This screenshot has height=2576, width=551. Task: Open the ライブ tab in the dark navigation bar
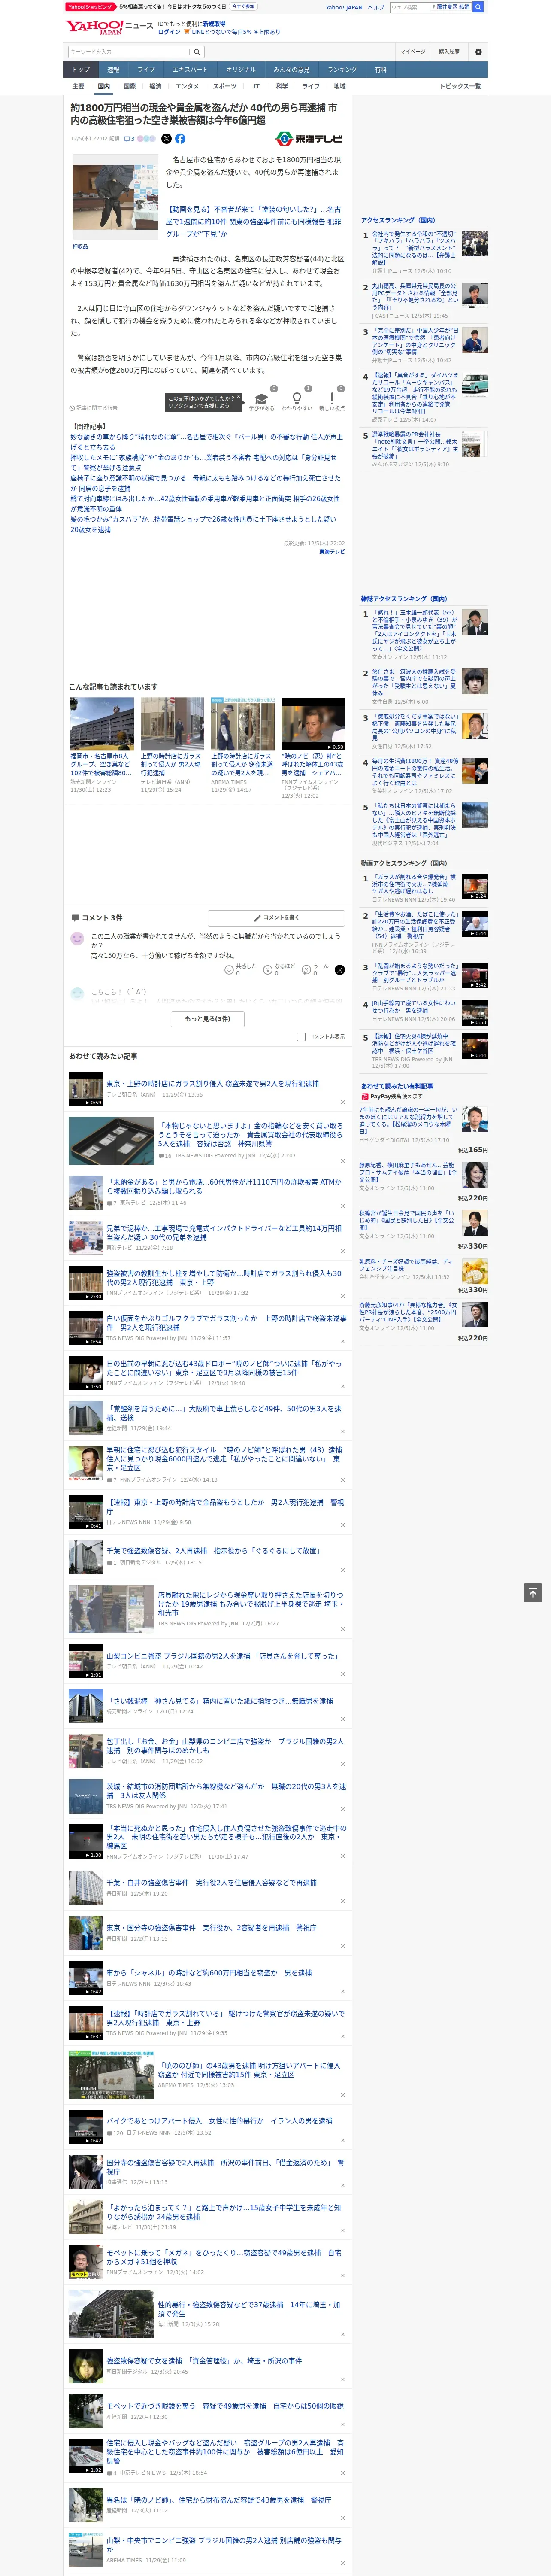[146, 70]
